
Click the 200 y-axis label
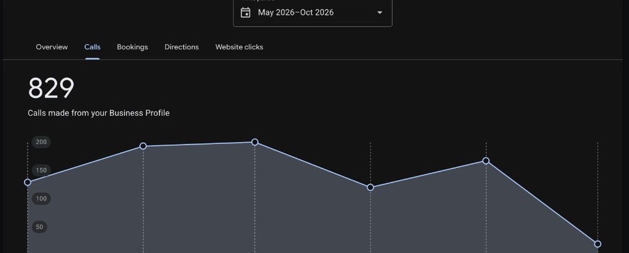pos(41,142)
